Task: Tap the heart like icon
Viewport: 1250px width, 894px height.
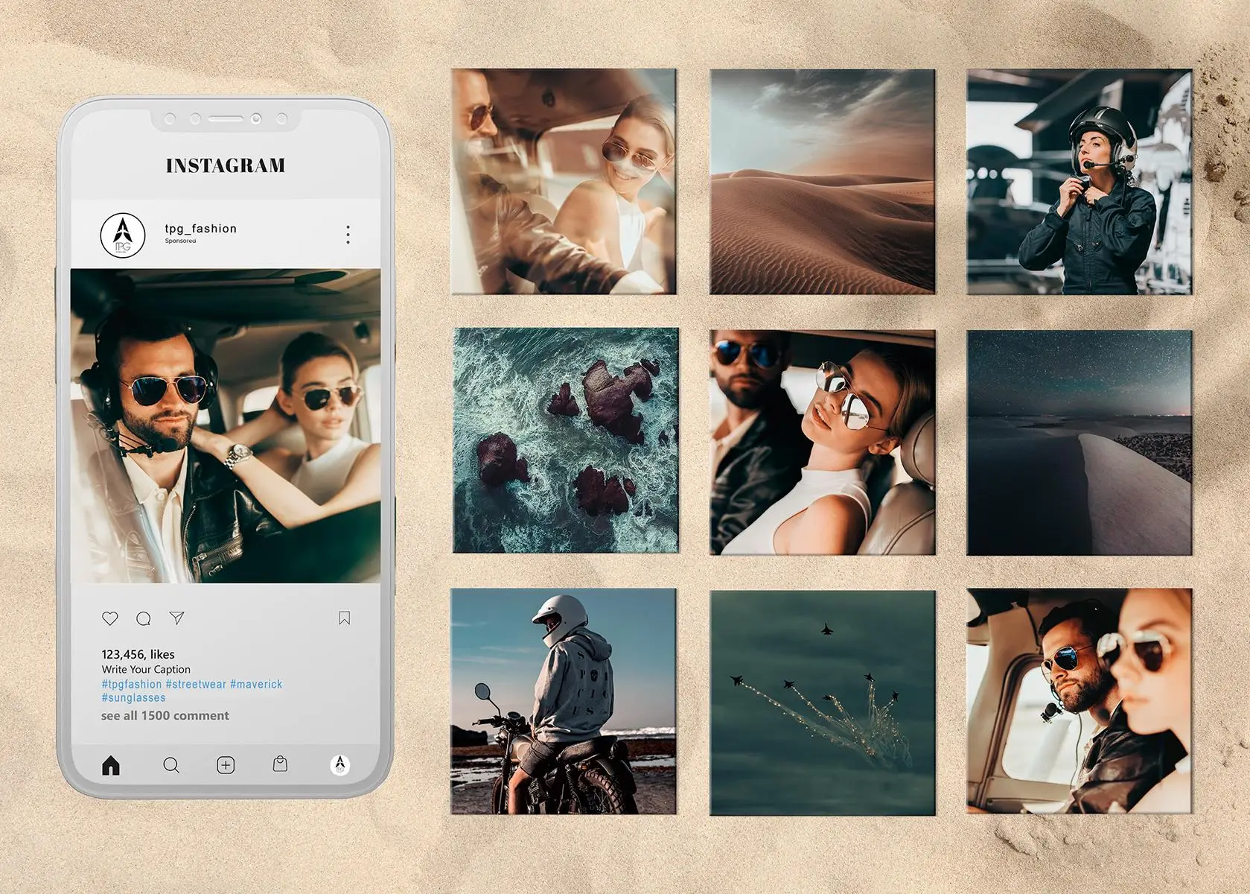Action: point(110,618)
